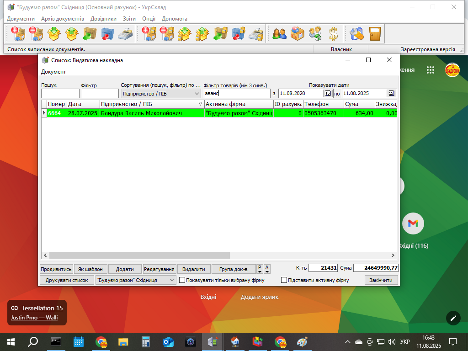Open the two-people contractors icon

point(279,33)
